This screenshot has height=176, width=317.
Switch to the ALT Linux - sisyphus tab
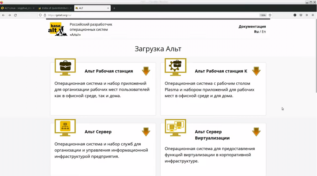[18, 8]
